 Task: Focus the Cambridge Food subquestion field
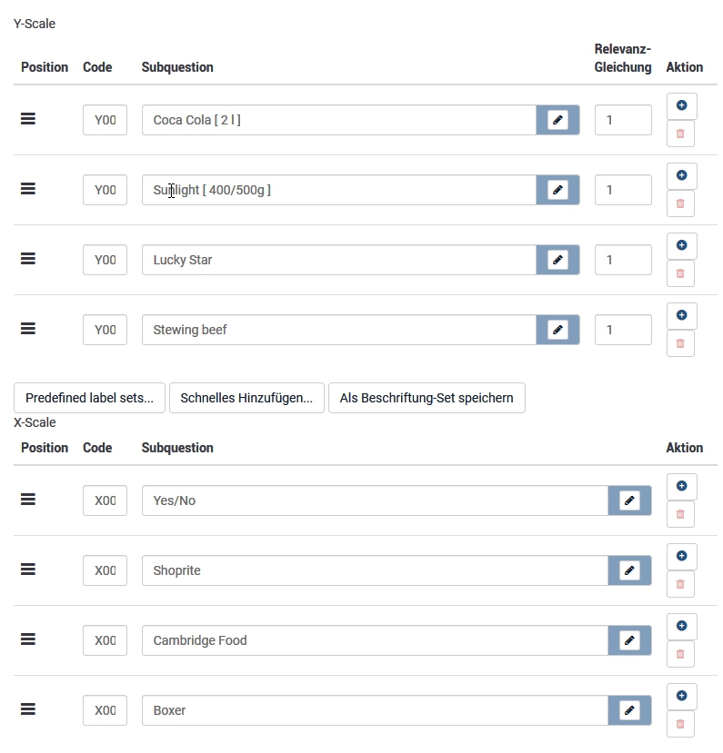click(x=374, y=640)
